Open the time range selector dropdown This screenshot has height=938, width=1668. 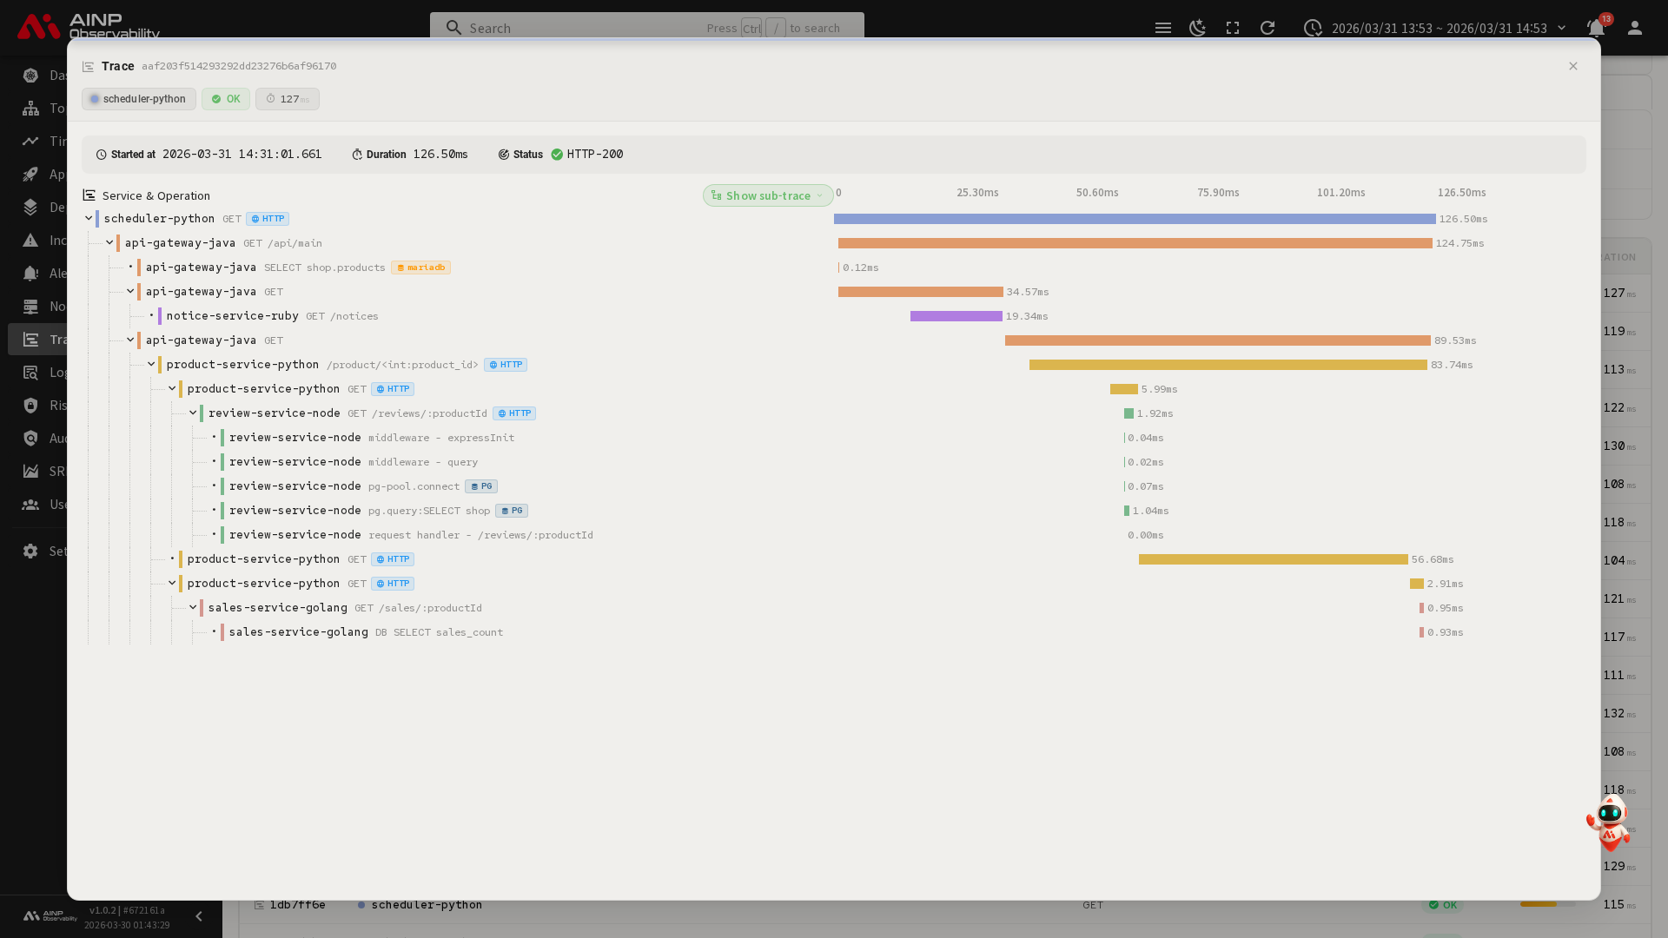coord(1439,28)
